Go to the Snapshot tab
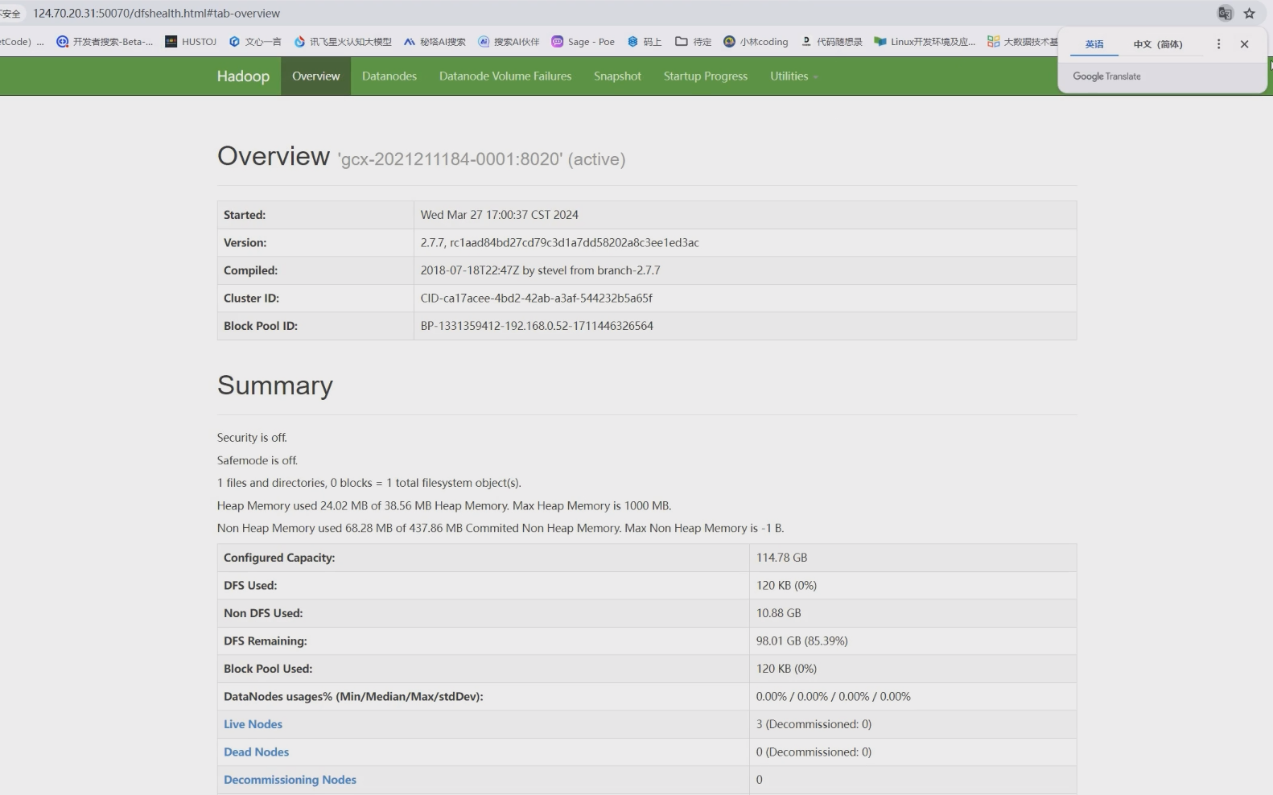Image resolution: width=1273 pixels, height=795 pixels. point(617,76)
